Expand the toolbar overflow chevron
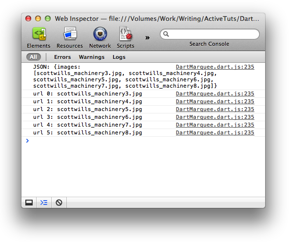This screenshot has height=242, width=289. click(x=148, y=38)
